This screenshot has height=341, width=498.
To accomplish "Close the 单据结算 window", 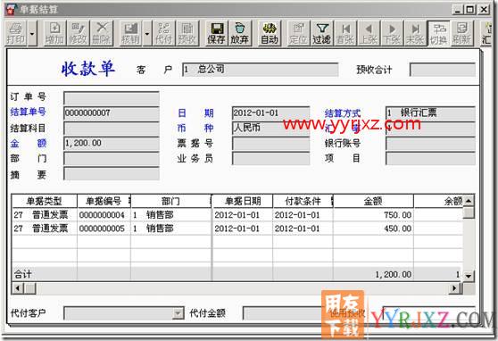I will point(484,10).
